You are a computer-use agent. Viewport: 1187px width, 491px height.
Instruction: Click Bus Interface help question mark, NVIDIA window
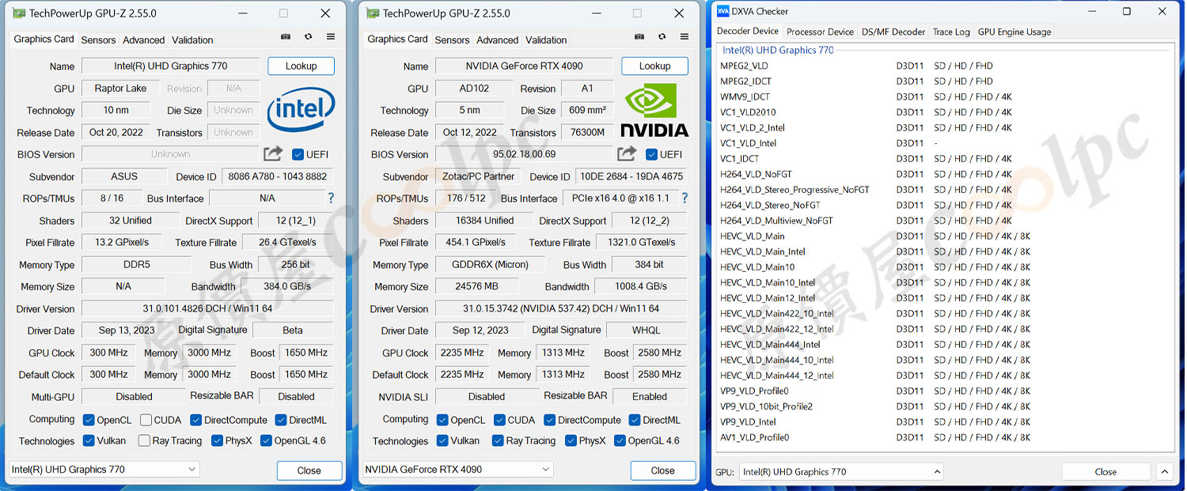[685, 198]
